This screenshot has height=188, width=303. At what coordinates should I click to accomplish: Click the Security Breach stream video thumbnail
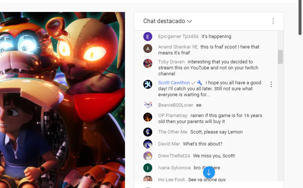coord(62,100)
